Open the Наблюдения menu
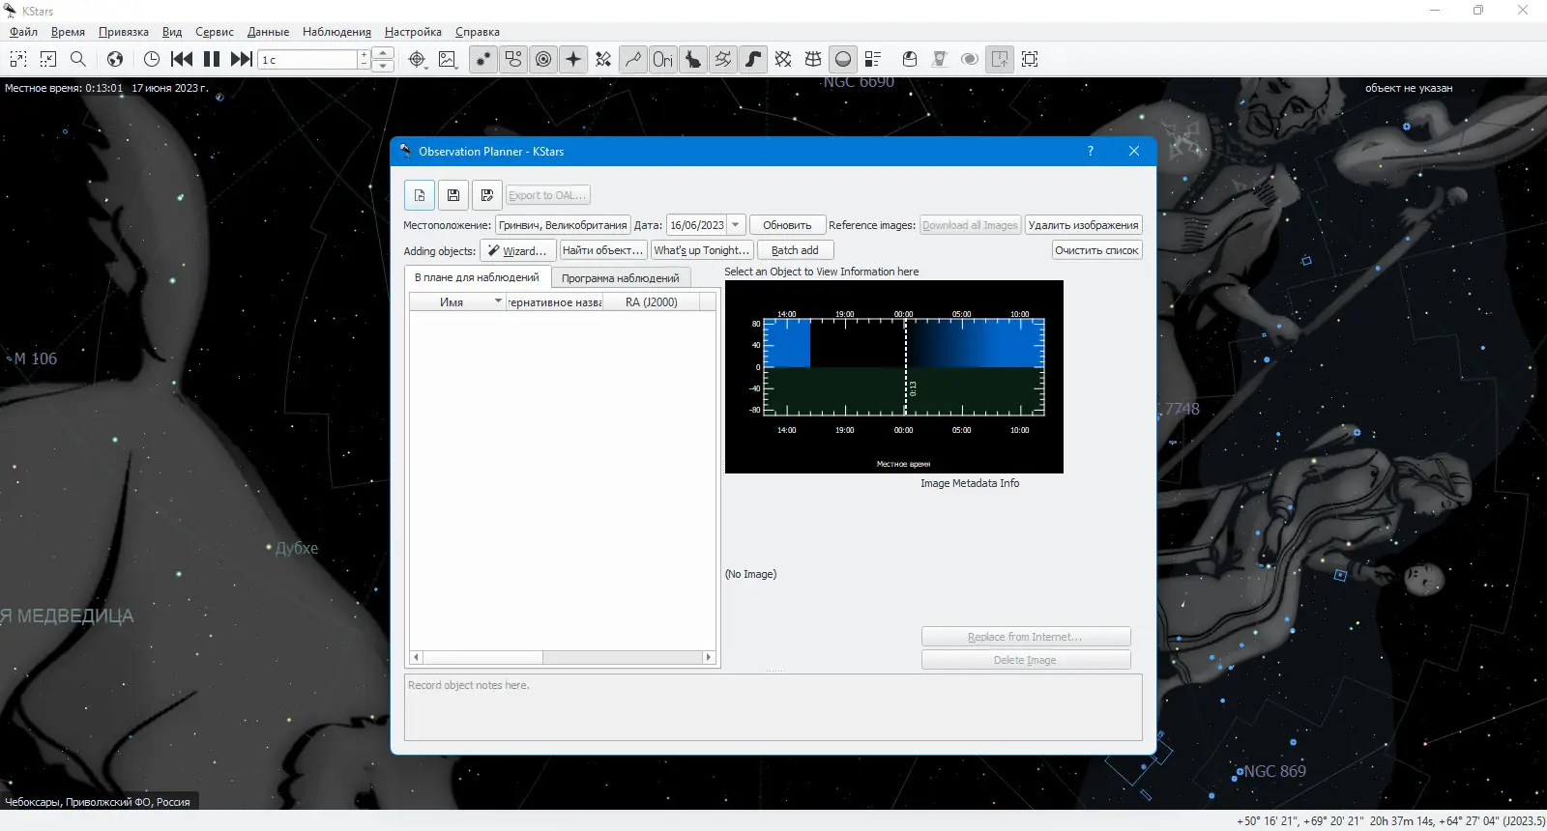 pyautogui.click(x=336, y=32)
